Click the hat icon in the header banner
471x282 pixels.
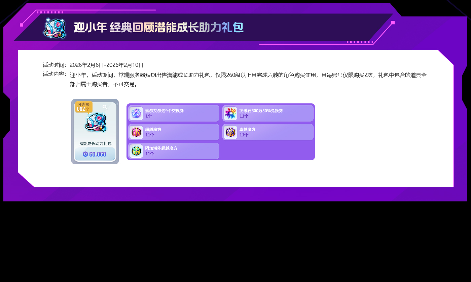tap(55, 28)
